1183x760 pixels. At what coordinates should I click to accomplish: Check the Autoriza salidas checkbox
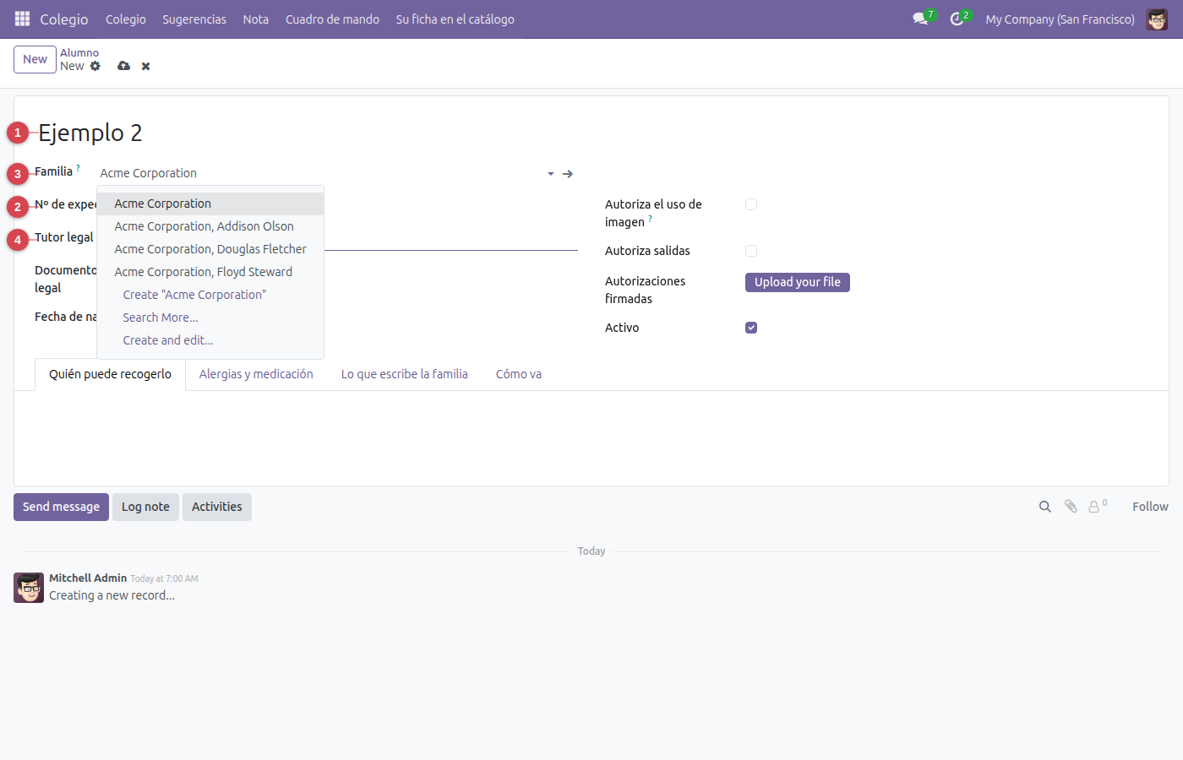tap(751, 251)
